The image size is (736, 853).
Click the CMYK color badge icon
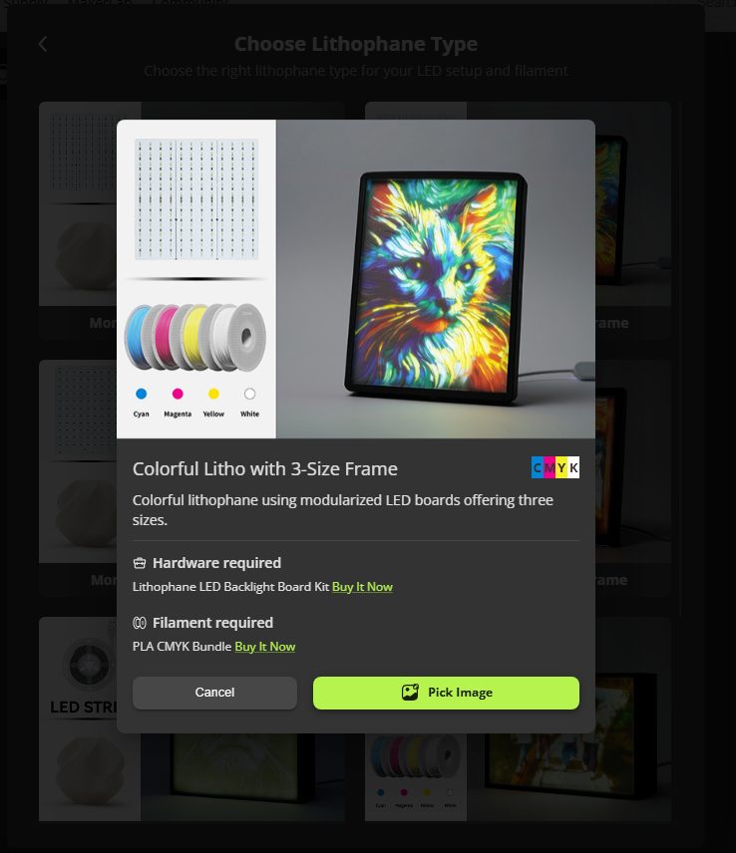point(555,467)
